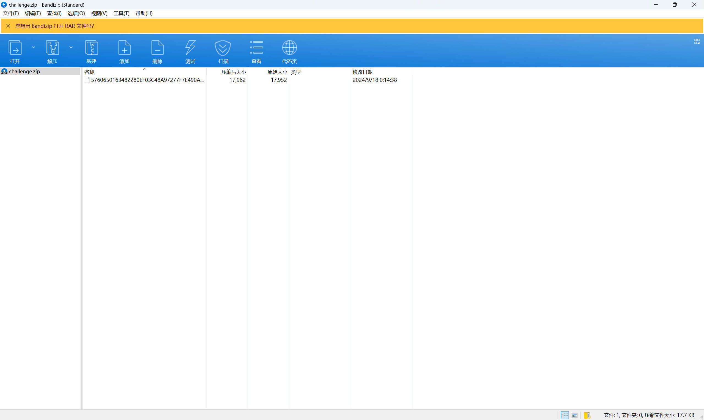
Task: Click the file icon beside the 5760650163... entry
Action: point(87,80)
